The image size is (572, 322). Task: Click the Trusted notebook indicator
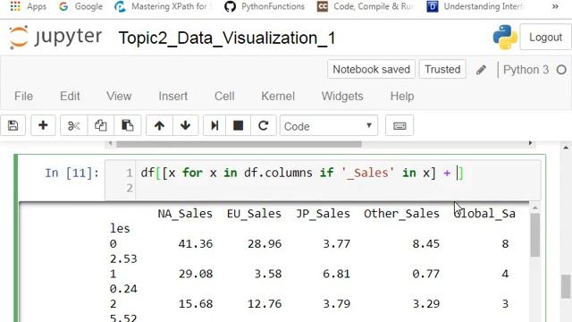point(442,70)
